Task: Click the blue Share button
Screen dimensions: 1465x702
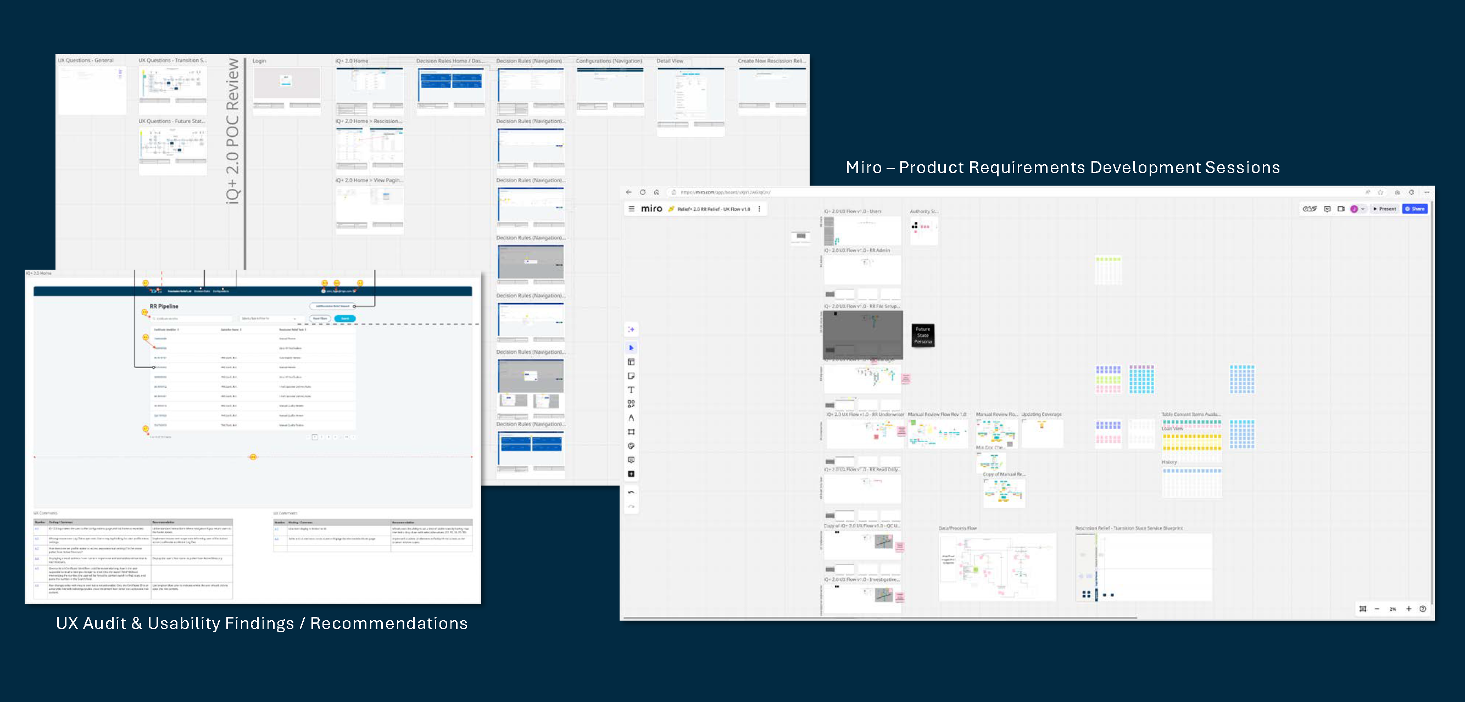Action: click(x=1415, y=209)
